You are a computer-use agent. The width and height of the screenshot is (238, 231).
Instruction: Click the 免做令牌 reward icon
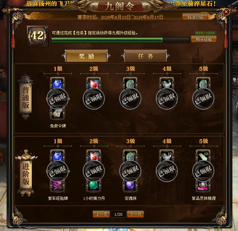click(x=57, y=113)
